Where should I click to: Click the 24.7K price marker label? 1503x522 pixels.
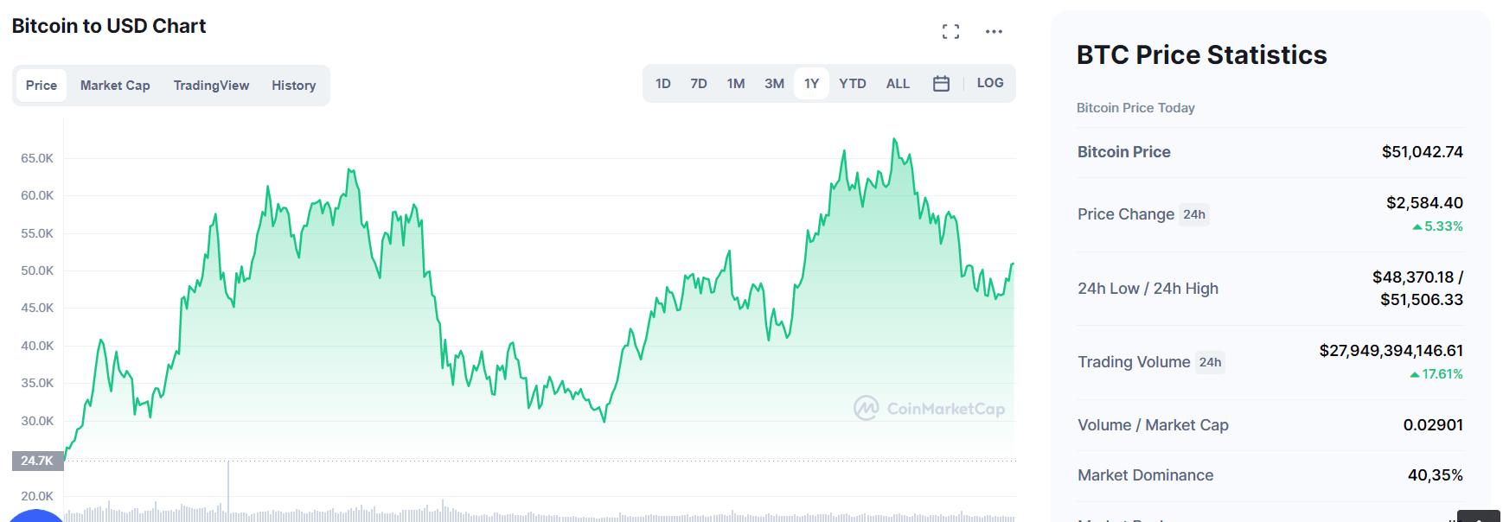(37, 461)
